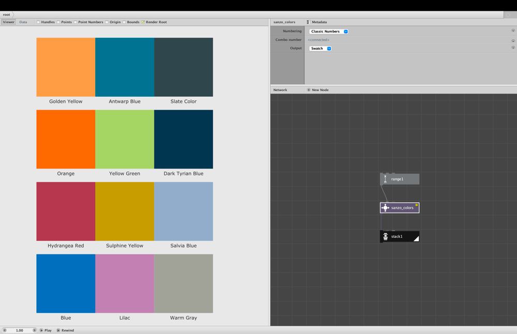This screenshot has height=334, width=517.
Task: Pick the Yellow Green color swatch
Action: click(x=125, y=139)
